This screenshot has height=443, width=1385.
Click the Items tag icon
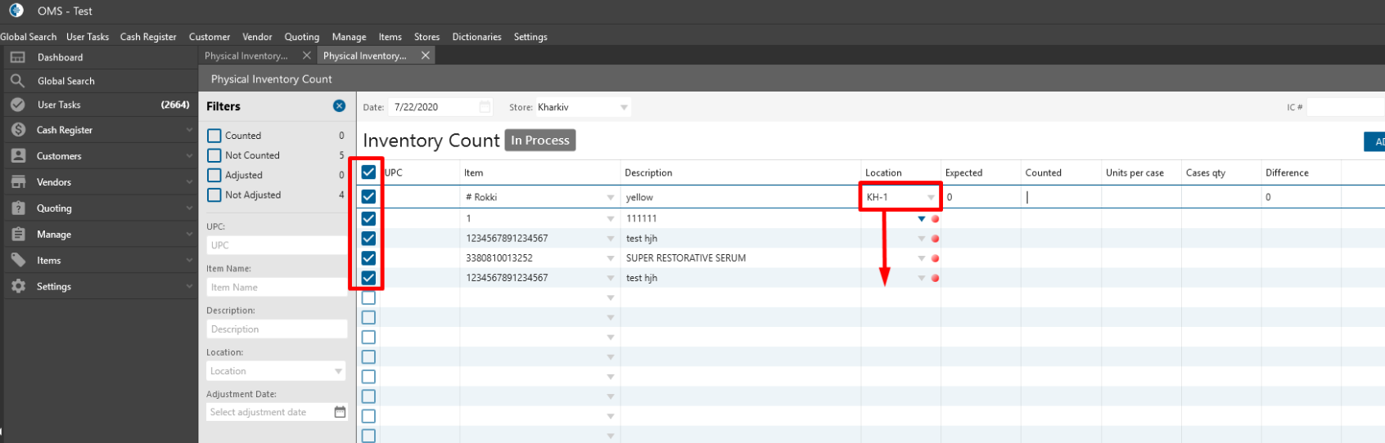pyautogui.click(x=17, y=261)
